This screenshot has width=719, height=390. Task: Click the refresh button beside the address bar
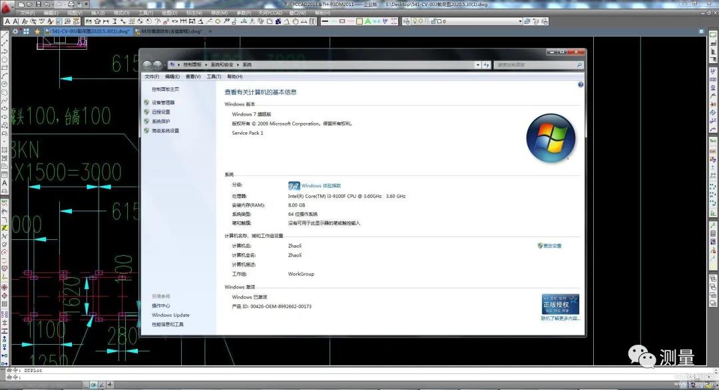click(486, 65)
